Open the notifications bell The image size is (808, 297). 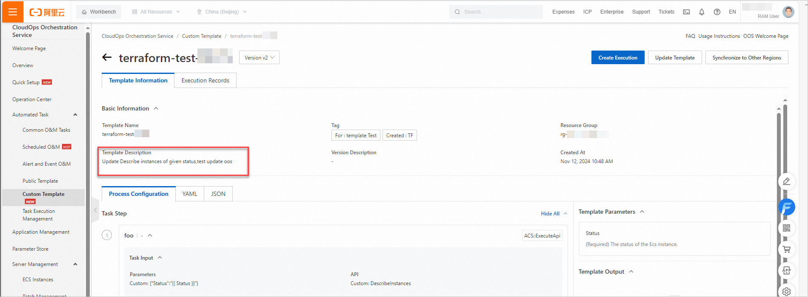point(702,12)
